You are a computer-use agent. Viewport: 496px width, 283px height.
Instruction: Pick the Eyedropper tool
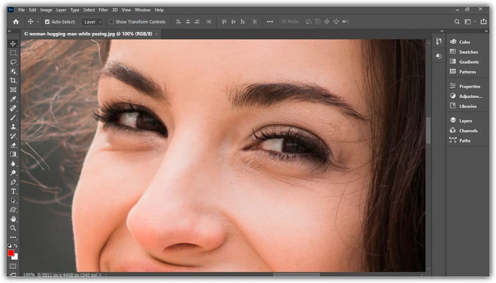pyautogui.click(x=13, y=99)
